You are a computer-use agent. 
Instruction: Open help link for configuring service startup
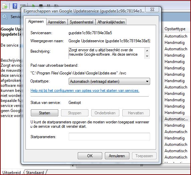click(x=85, y=91)
